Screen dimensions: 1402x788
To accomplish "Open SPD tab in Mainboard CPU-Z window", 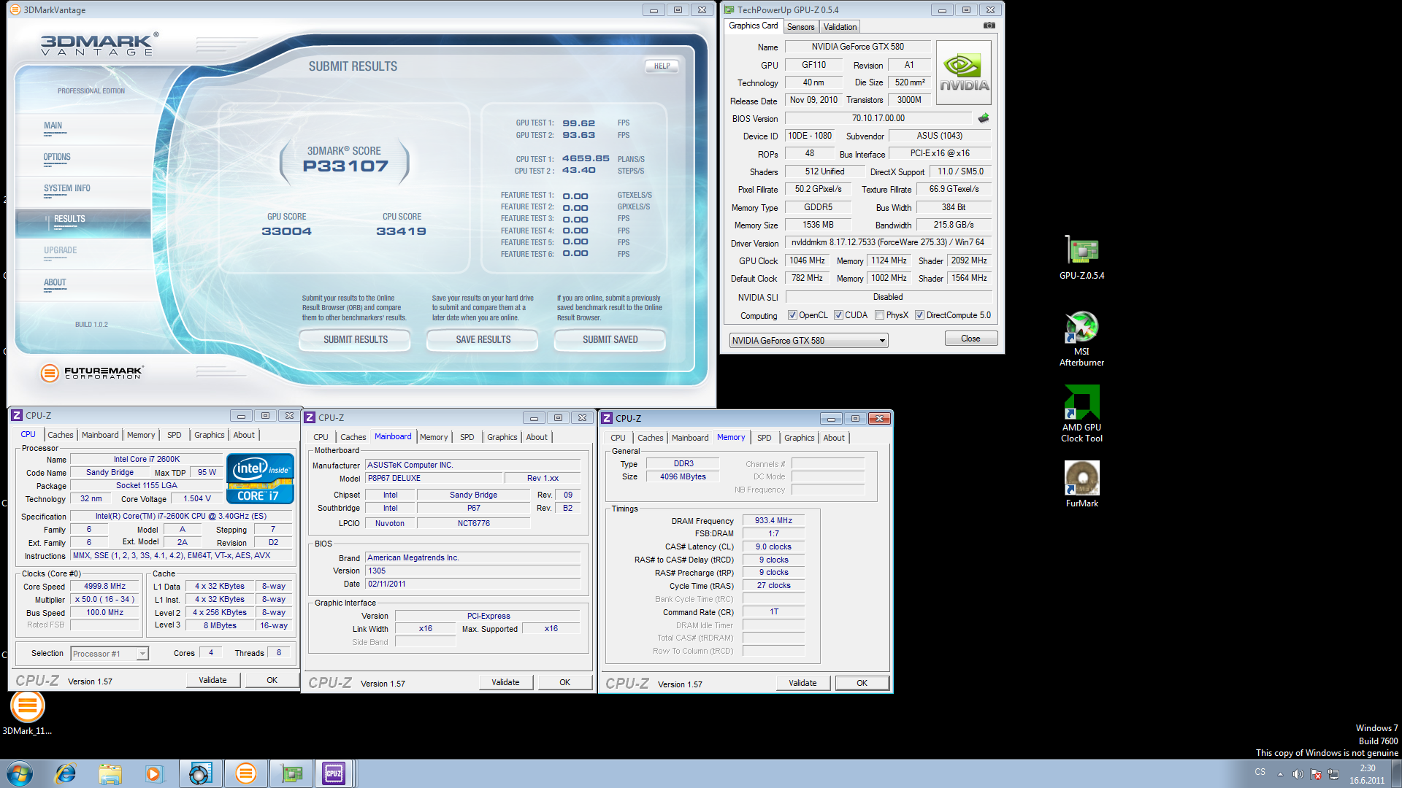I will click(x=467, y=437).
